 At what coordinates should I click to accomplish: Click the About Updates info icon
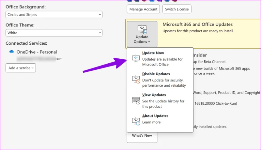[x=136, y=121]
